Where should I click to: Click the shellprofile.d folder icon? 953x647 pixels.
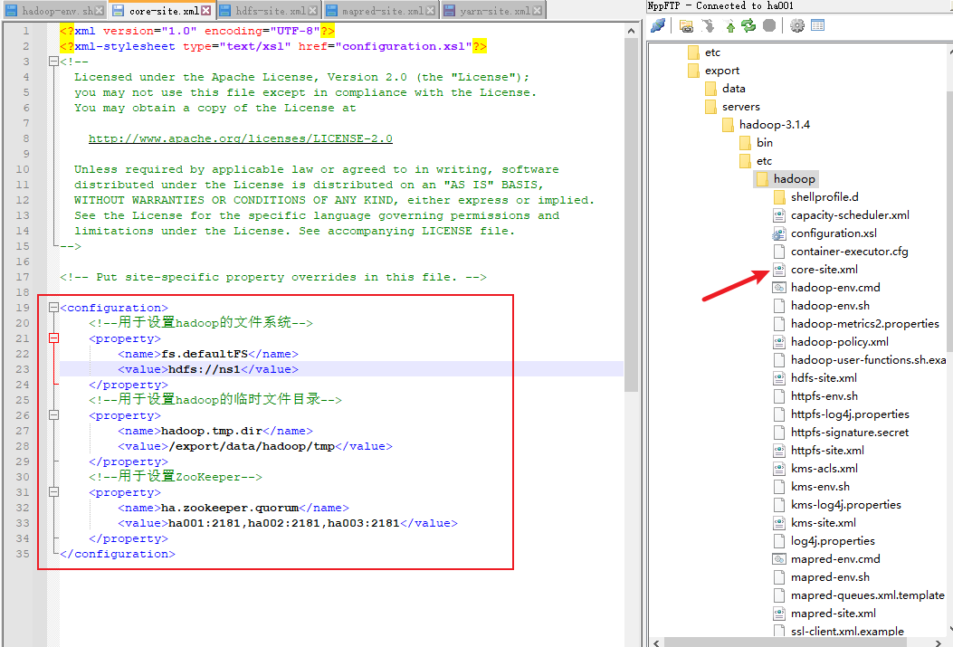click(x=778, y=197)
